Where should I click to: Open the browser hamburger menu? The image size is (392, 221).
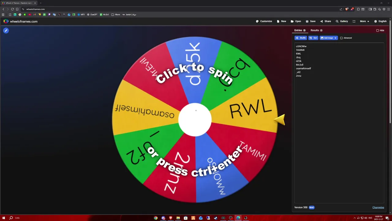[x=389, y=9]
